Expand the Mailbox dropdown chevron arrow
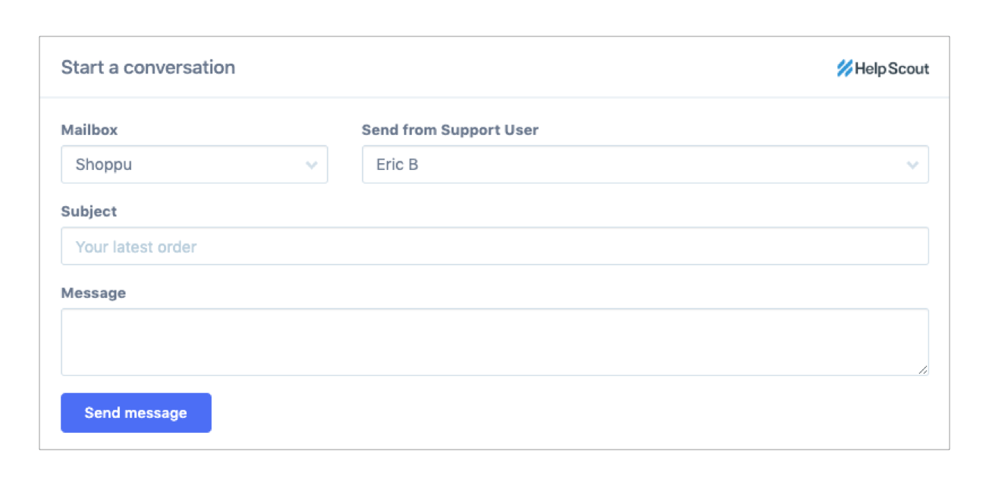The width and height of the screenshot is (989, 486). pos(311,165)
